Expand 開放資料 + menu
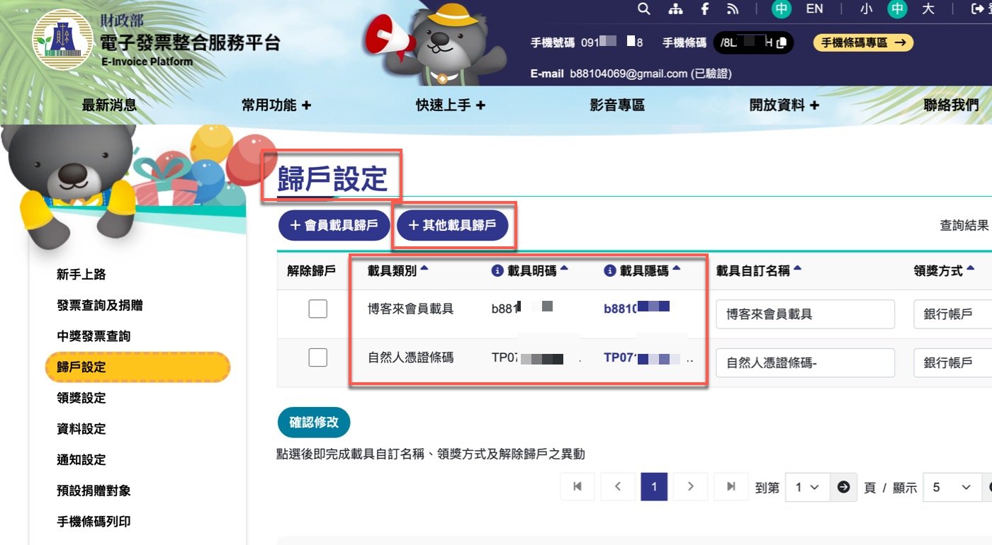Image resolution: width=992 pixels, height=545 pixels. pos(784,105)
